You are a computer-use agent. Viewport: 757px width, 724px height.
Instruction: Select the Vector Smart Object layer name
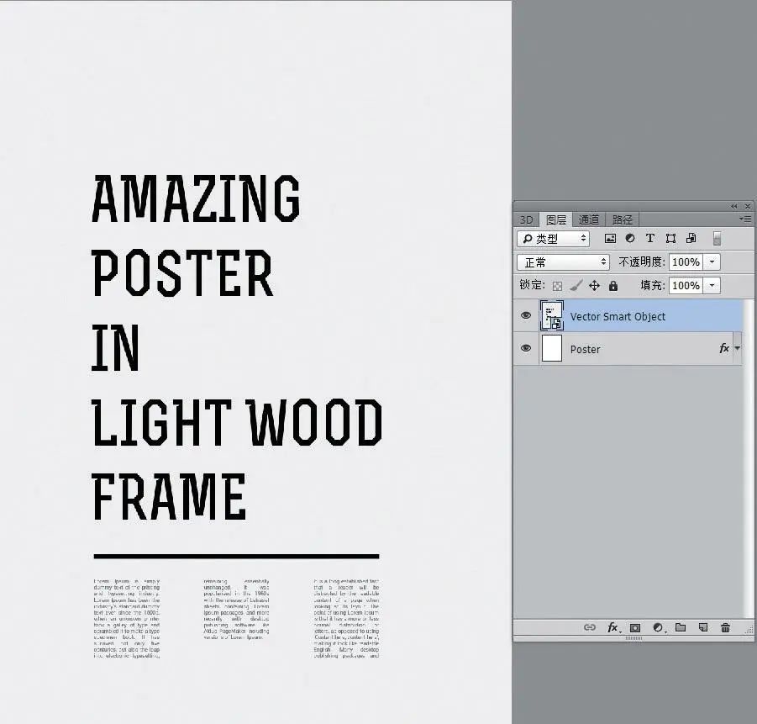point(618,316)
